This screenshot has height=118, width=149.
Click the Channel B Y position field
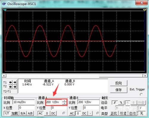(91, 108)
